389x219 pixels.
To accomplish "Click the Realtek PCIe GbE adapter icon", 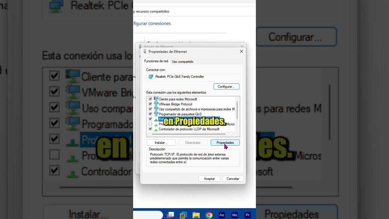I will (151, 77).
